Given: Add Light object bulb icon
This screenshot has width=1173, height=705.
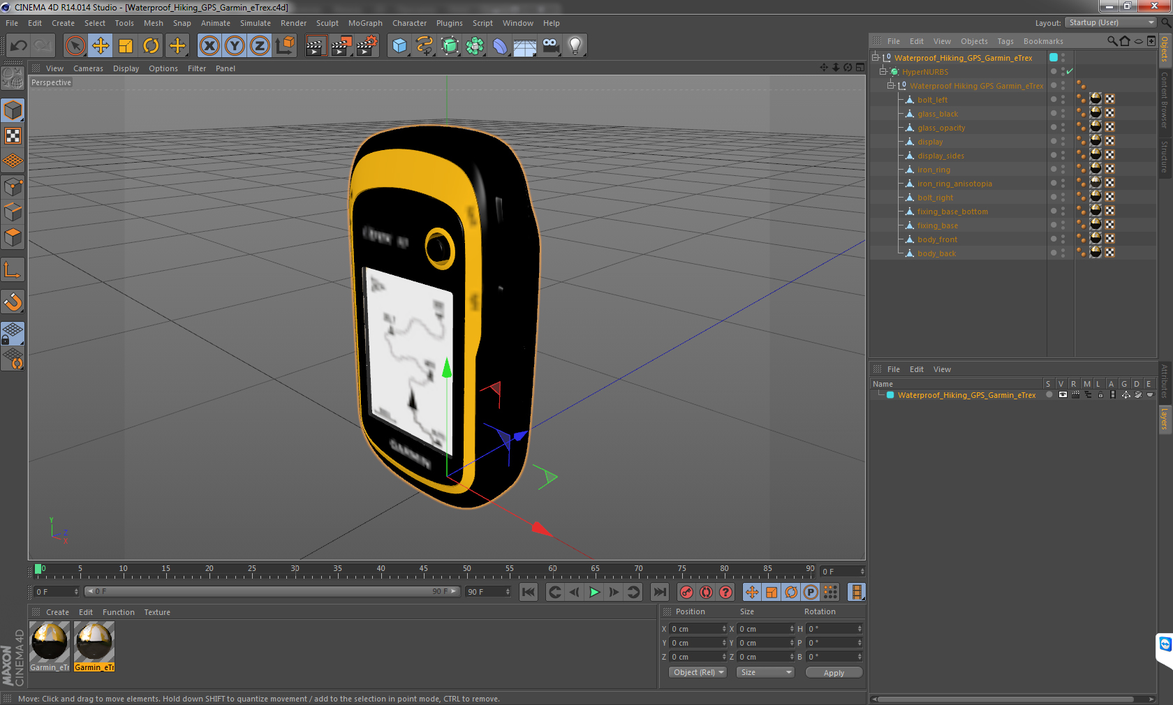Looking at the screenshot, I should click(x=575, y=46).
